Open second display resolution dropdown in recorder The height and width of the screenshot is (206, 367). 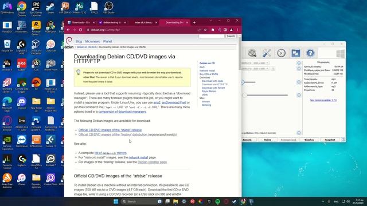click(x=255, y=69)
